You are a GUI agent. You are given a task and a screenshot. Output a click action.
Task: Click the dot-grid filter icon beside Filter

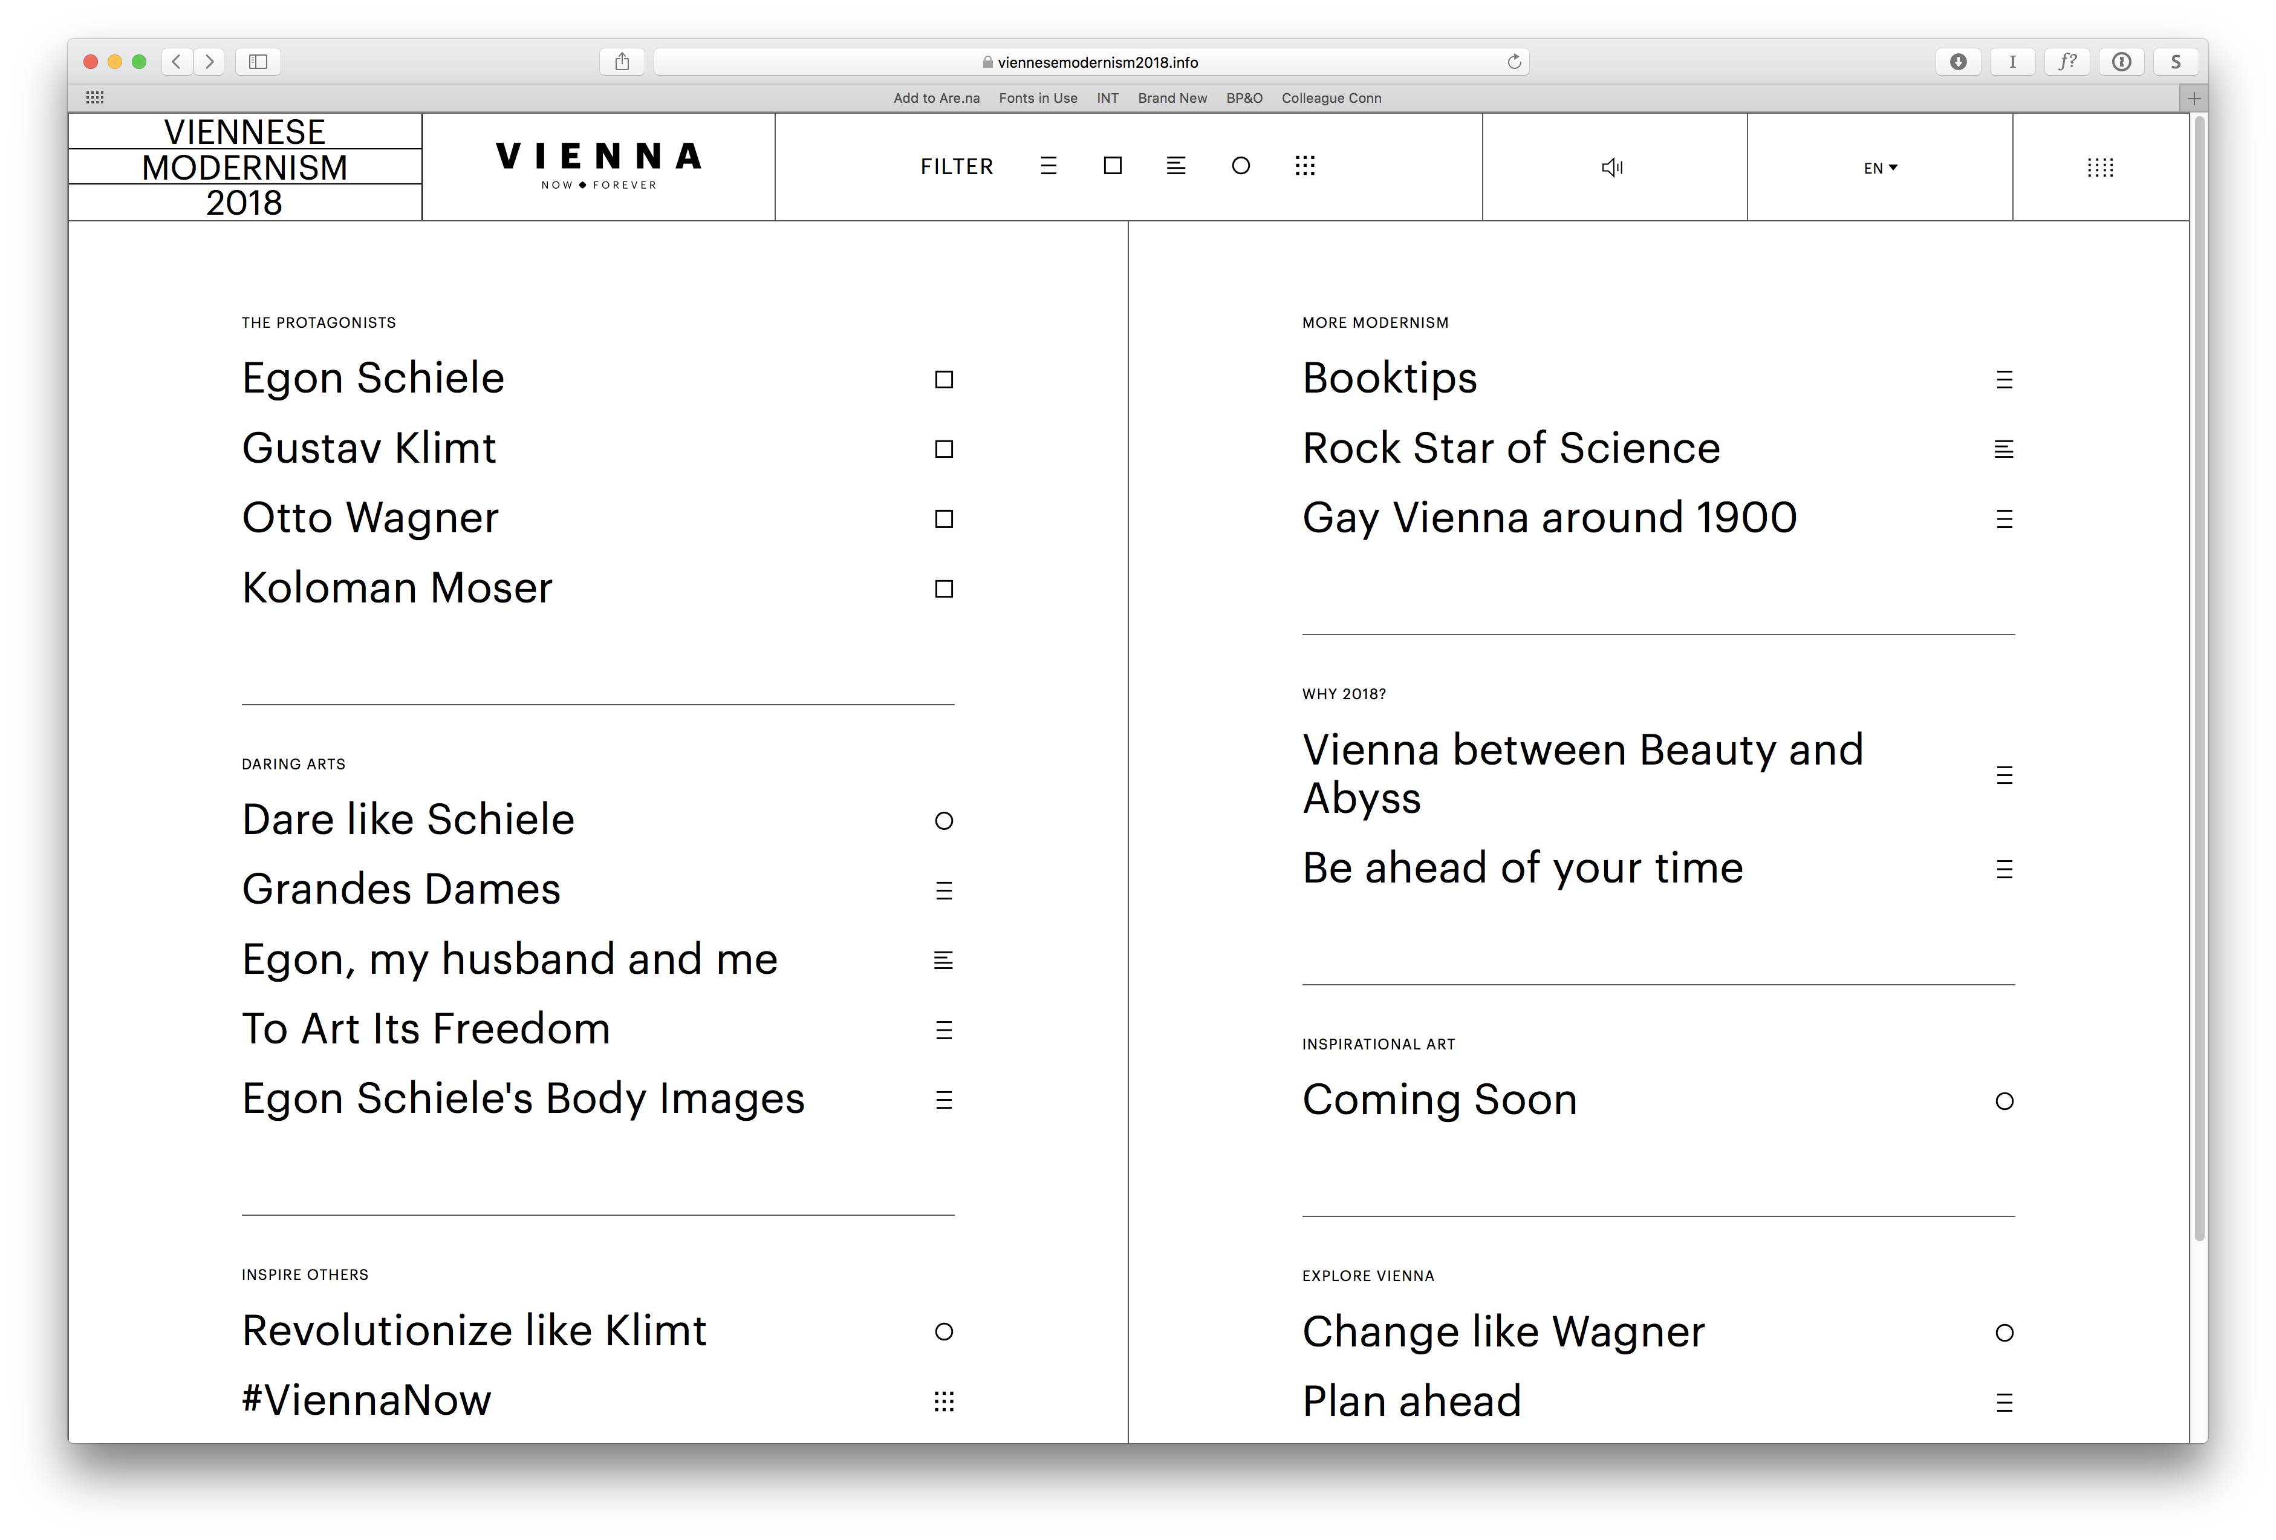click(1304, 166)
